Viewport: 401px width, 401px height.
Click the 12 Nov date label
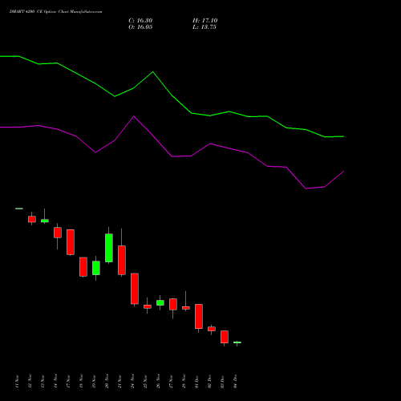pyautogui.click(x=30, y=382)
